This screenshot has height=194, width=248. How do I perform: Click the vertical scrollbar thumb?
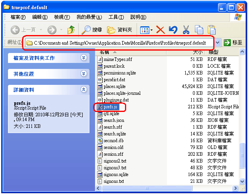pyautogui.click(x=242, y=156)
